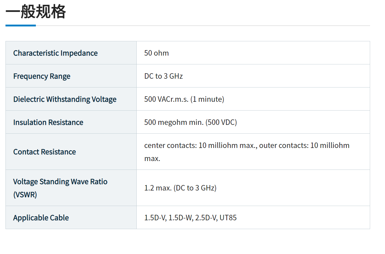Select the Characteristic Impedance label cell
Image resolution: width=385 pixels, height=254 pixels.
(55, 53)
